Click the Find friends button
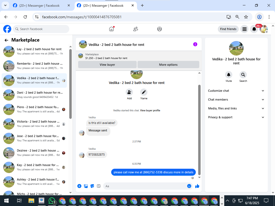Screen dimensions: 275x206 point(228,29)
